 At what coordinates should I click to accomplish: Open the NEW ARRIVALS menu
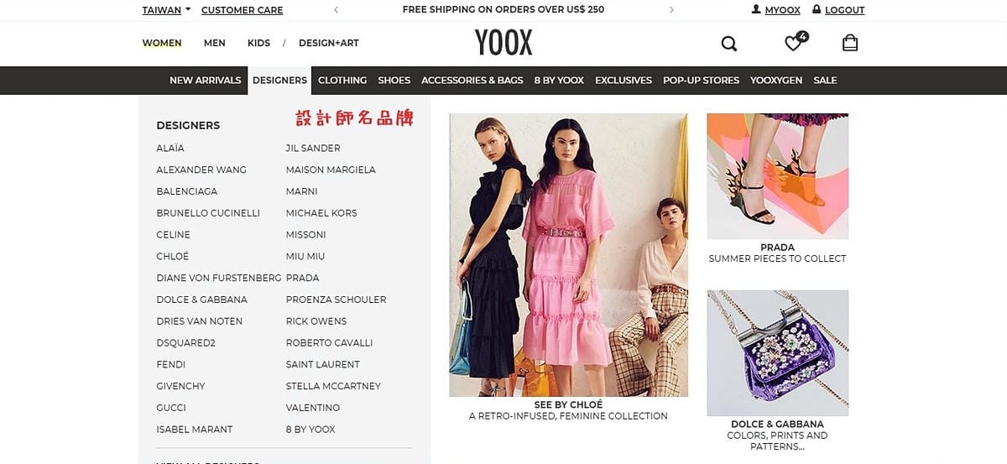[x=206, y=81]
